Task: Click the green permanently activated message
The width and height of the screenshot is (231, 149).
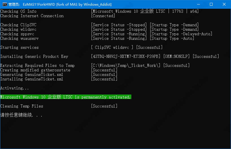Action: click(x=66, y=97)
